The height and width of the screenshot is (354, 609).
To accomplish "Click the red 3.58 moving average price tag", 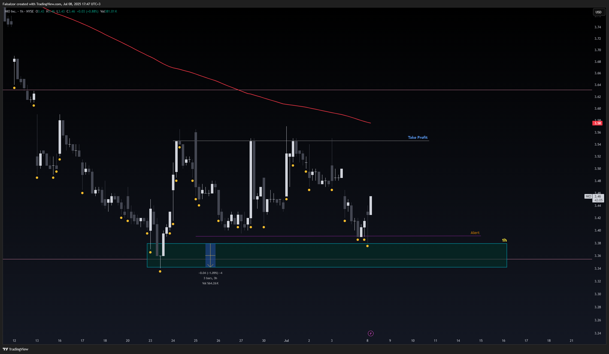I will point(597,123).
